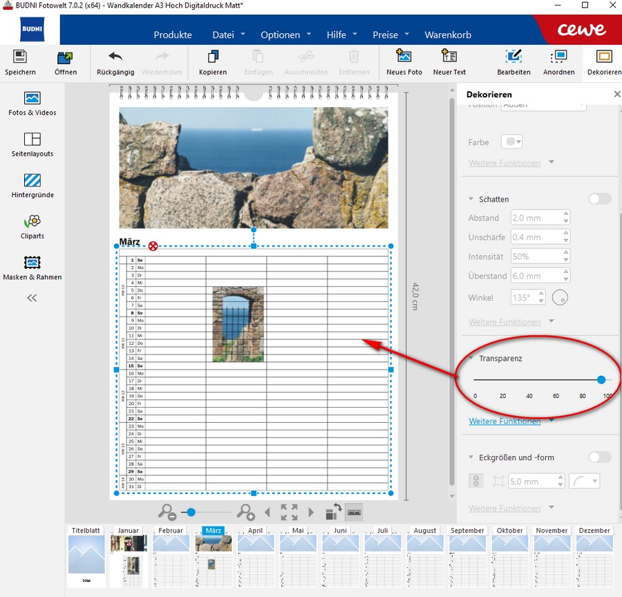Collapse the Transparenz section
The width and height of the screenshot is (622, 597).
point(471,359)
